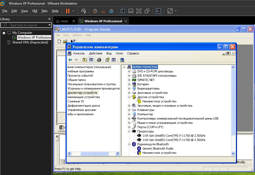Click the Generic Bluetooth Radio icon
255x175 pixels.
coord(139,148)
